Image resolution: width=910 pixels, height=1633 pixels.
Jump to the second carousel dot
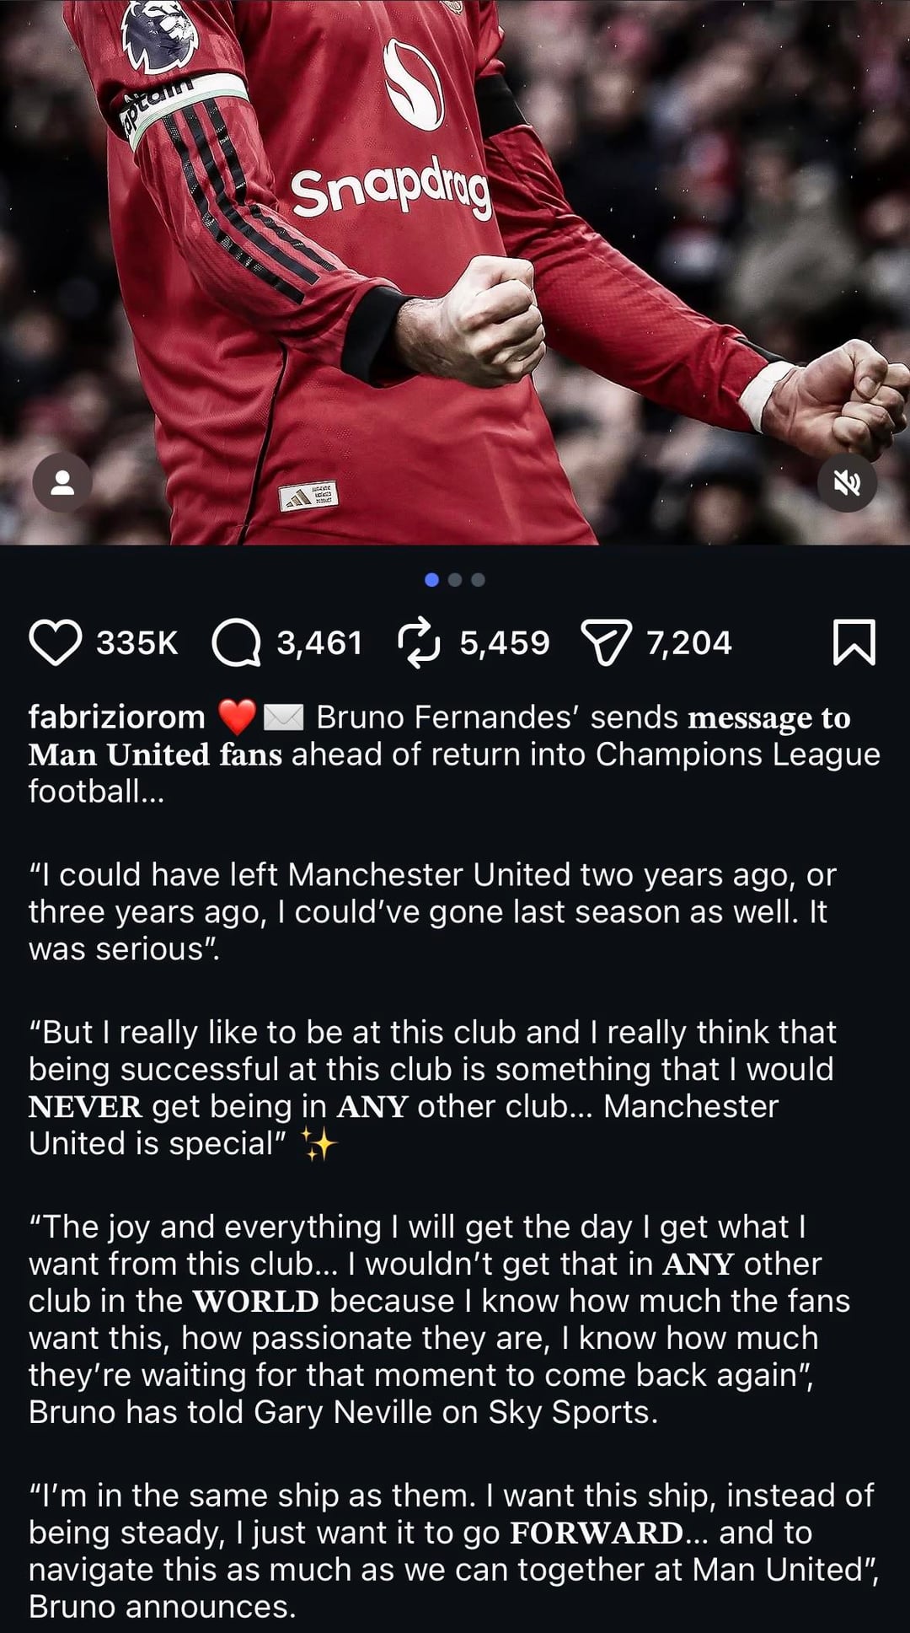coord(455,580)
